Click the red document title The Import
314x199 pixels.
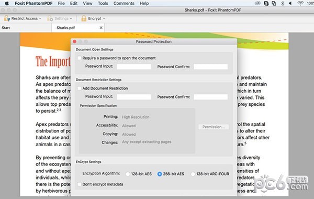coord(53,61)
